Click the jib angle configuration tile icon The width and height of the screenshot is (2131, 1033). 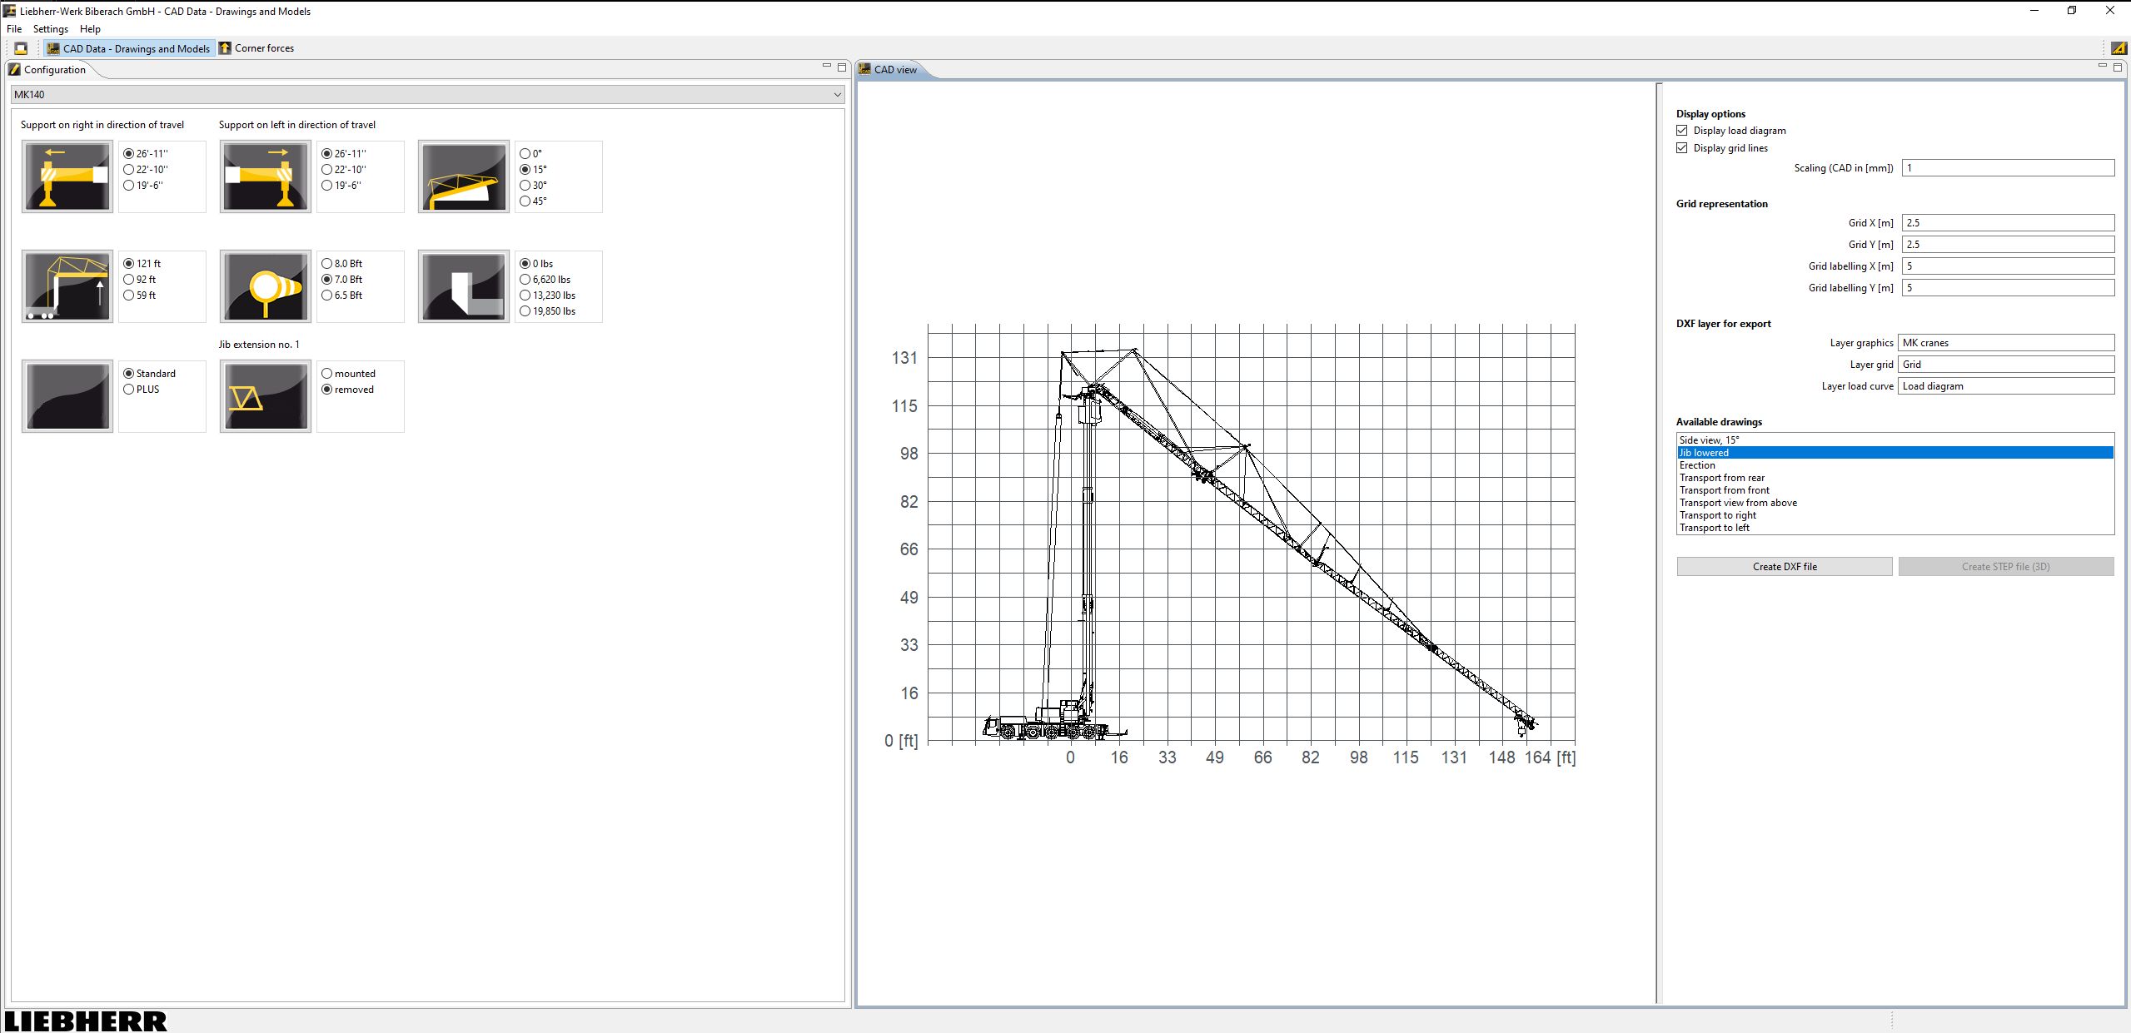(x=462, y=176)
